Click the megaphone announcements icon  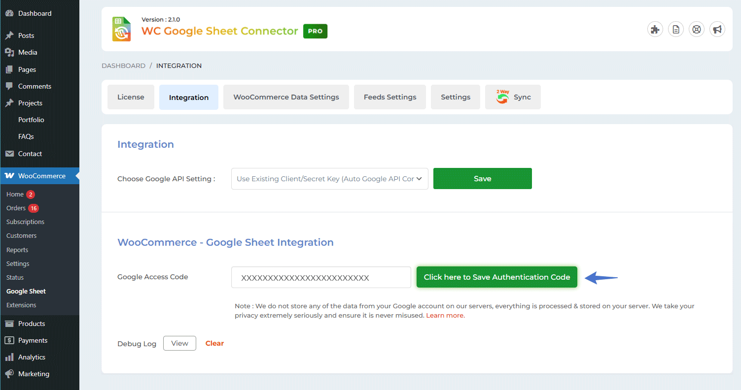(x=717, y=30)
